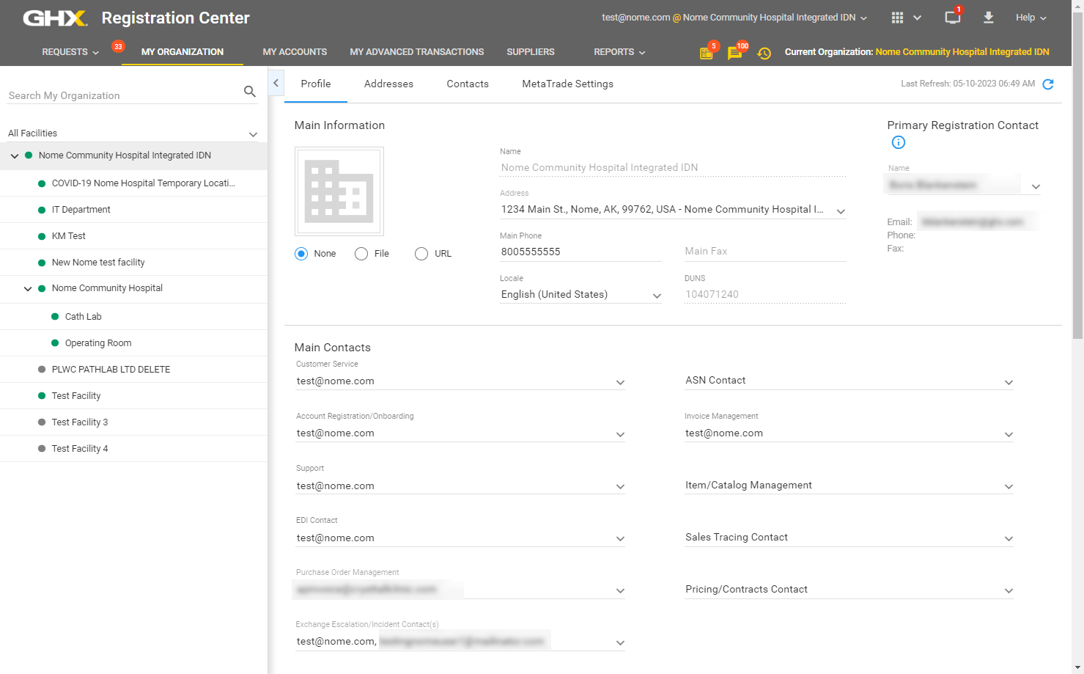Open the orange tasks notification icon
Screen dimensions: 1084x674
coord(707,53)
